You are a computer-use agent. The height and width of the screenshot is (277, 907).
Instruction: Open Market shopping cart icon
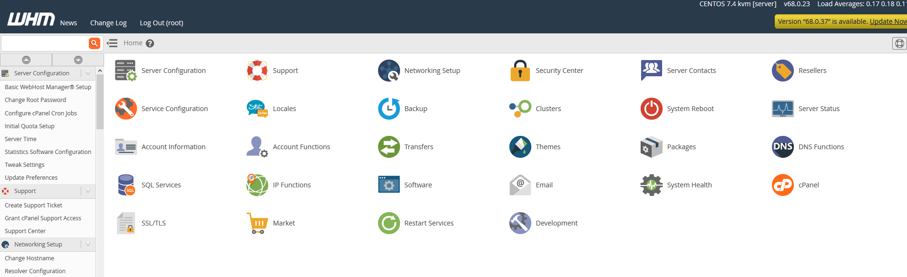(257, 223)
